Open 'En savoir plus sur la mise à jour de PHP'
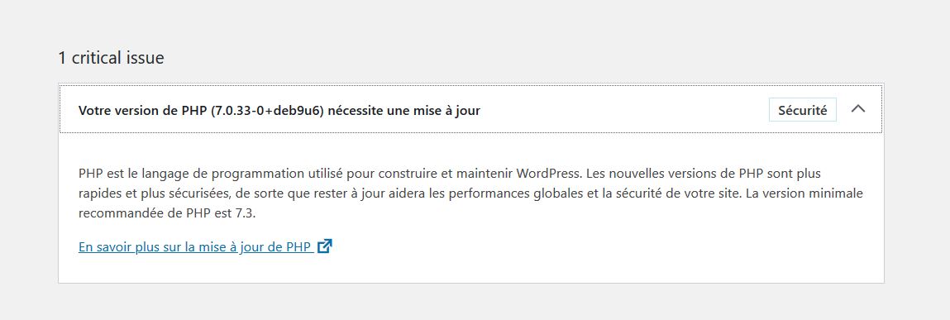 click(205, 247)
